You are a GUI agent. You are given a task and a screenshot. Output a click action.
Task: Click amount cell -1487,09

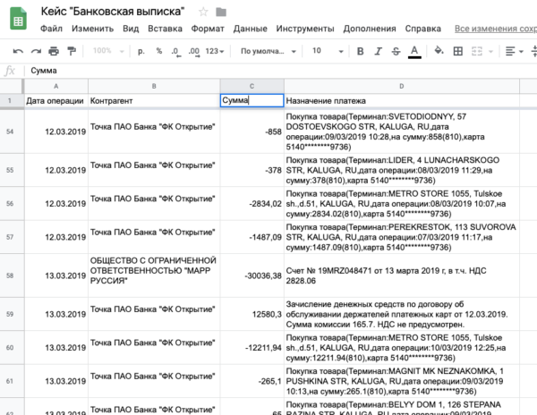[252, 237]
